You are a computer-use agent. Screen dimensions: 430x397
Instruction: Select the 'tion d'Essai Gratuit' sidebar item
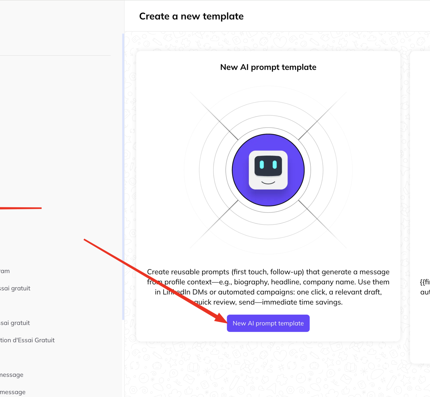(x=27, y=340)
